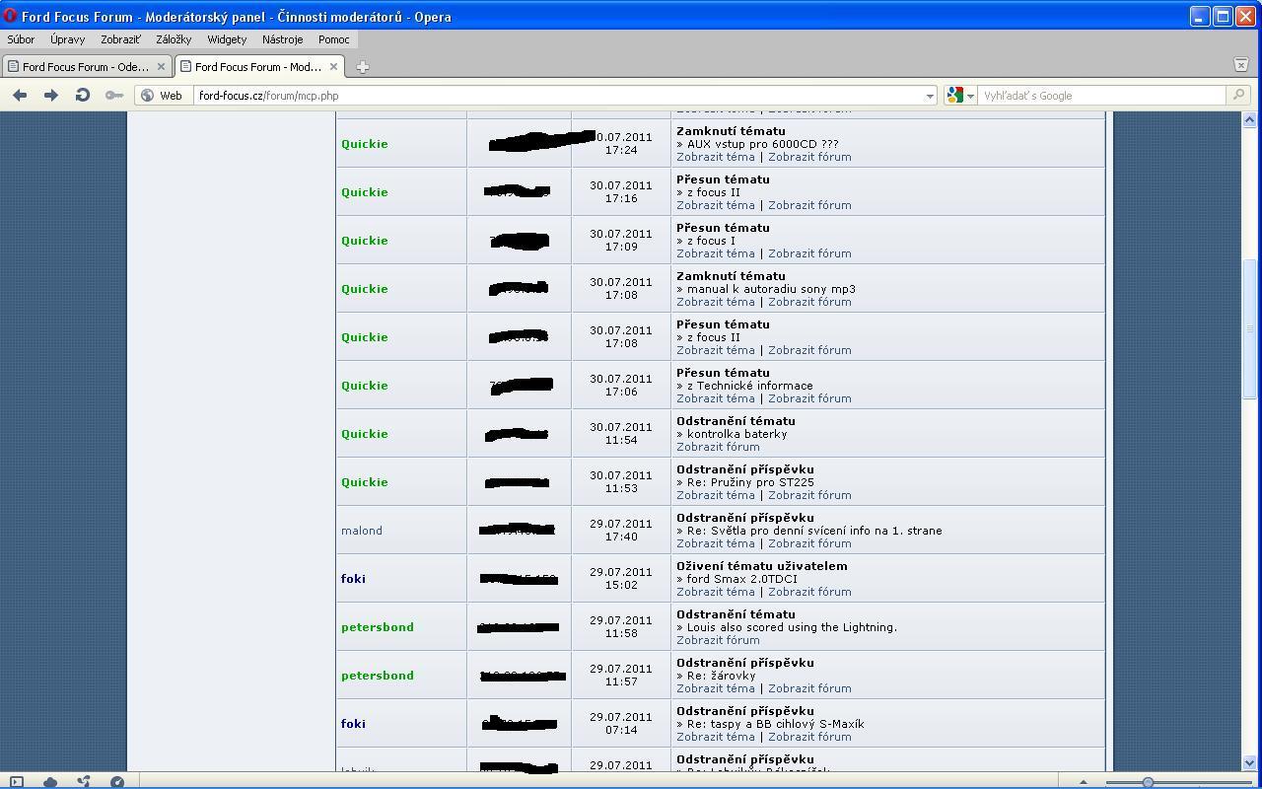This screenshot has height=789, width=1262.
Task: Close the active Ford Focus Forum tab
Action: tap(333, 67)
